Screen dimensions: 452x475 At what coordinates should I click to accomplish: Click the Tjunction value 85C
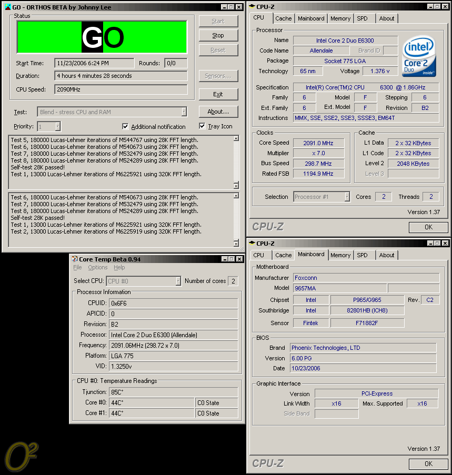tap(173, 392)
